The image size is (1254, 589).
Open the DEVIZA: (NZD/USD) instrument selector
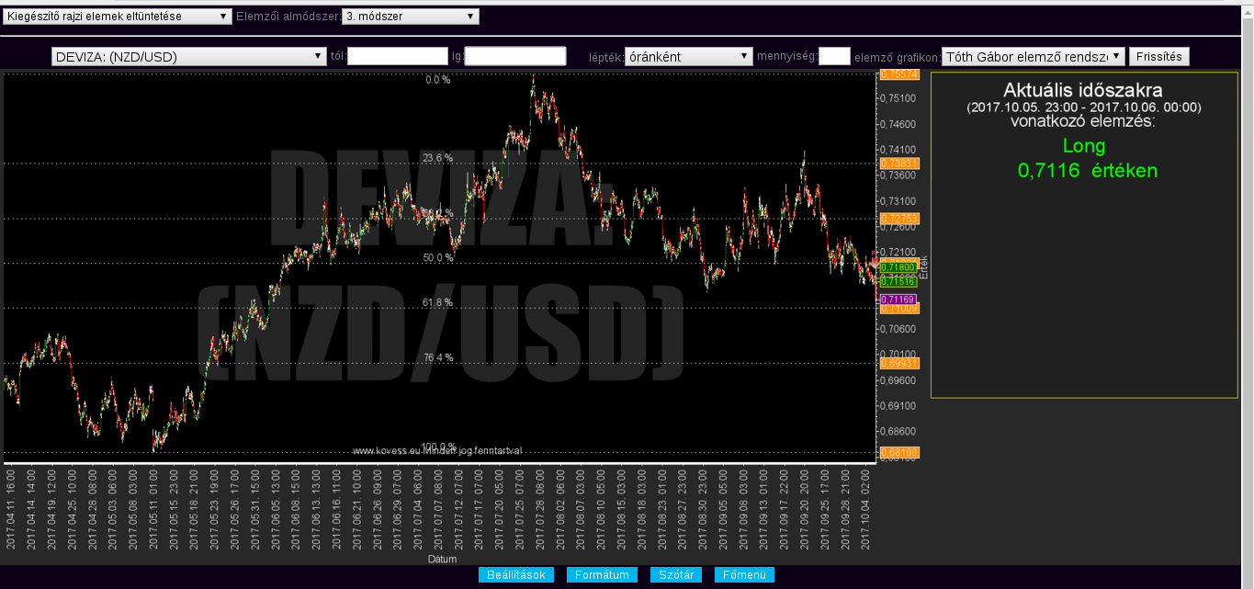[x=189, y=57]
